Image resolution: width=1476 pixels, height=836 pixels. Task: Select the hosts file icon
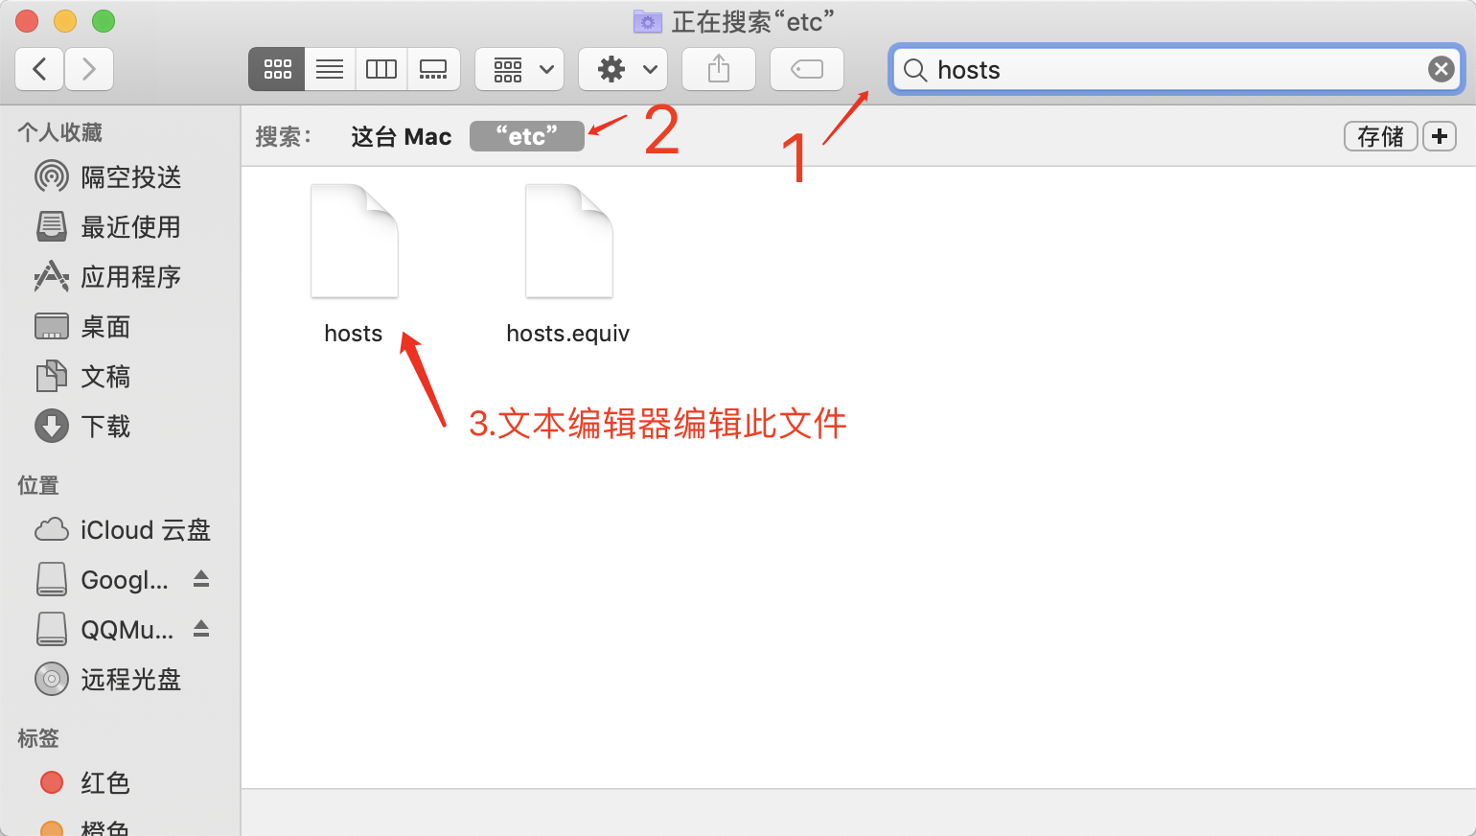tap(355, 241)
